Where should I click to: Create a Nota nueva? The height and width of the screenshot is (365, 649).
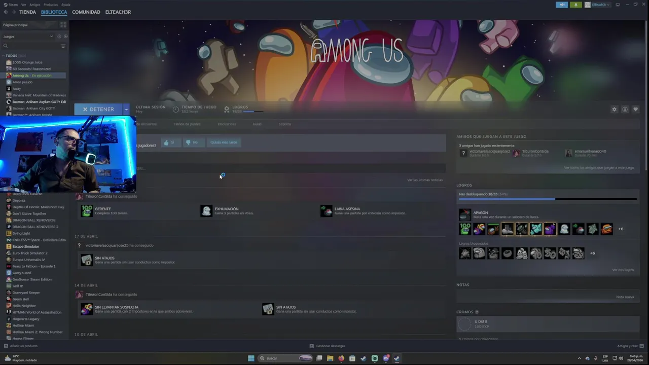click(x=625, y=297)
